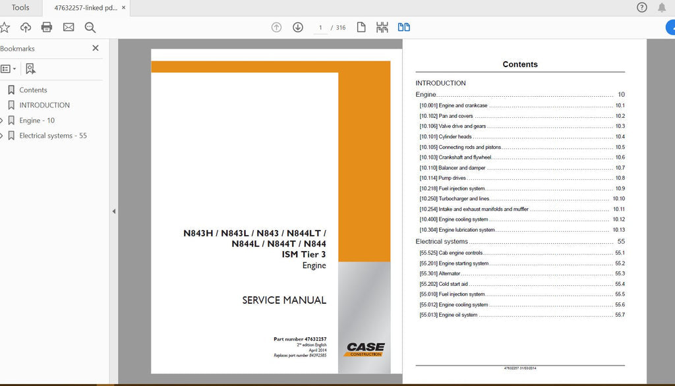Image resolution: width=675 pixels, height=386 pixels.
Task: Open the Contents bookmark
Action: (x=33, y=90)
